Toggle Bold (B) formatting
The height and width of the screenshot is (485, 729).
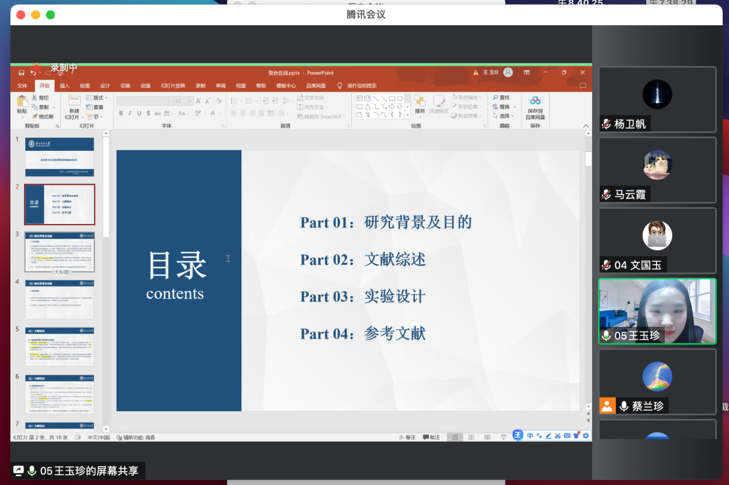point(121,113)
